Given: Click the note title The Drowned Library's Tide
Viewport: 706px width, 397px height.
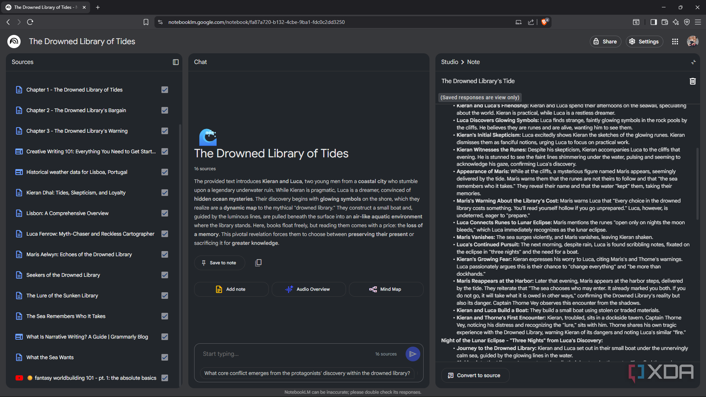Looking at the screenshot, I should pyautogui.click(x=478, y=81).
